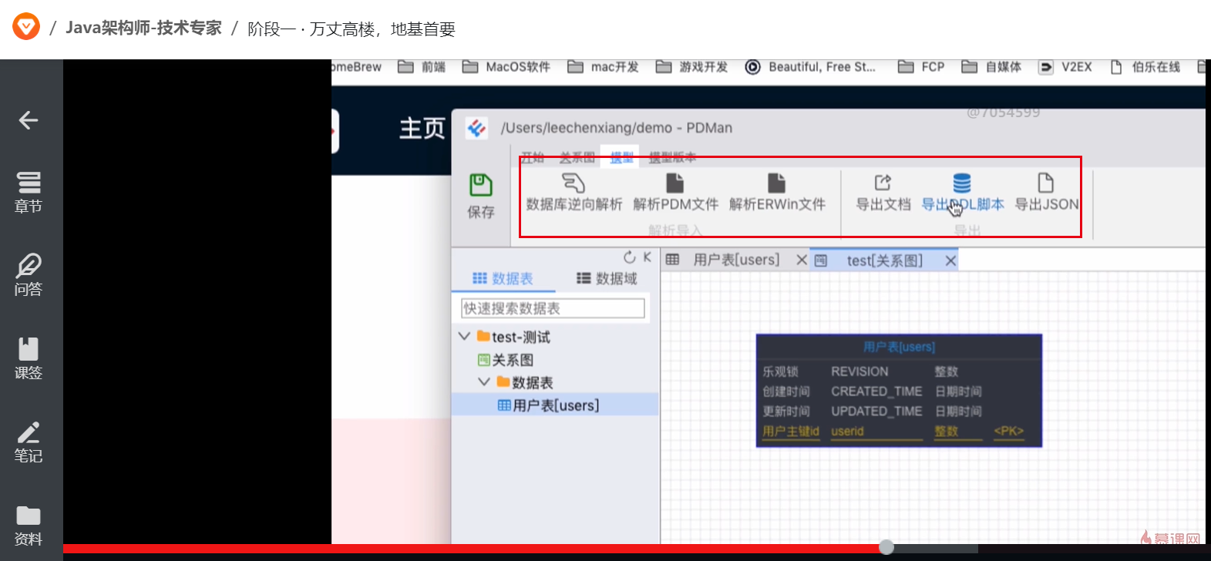Viewport: 1211px width, 561px height.
Task: Click 数据库逆向解析 reverse-parse database tool
Action: point(574,193)
